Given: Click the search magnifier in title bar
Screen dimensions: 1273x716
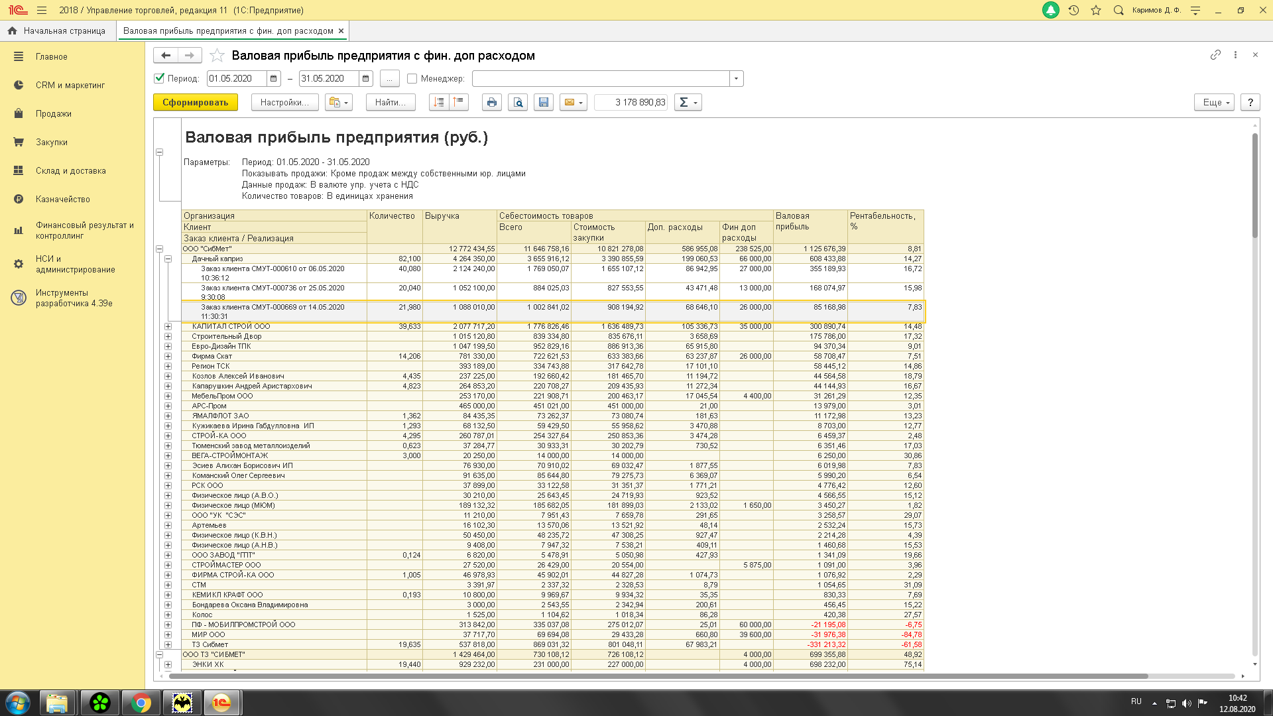Looking at the screenshot, I should [1119, 11].
